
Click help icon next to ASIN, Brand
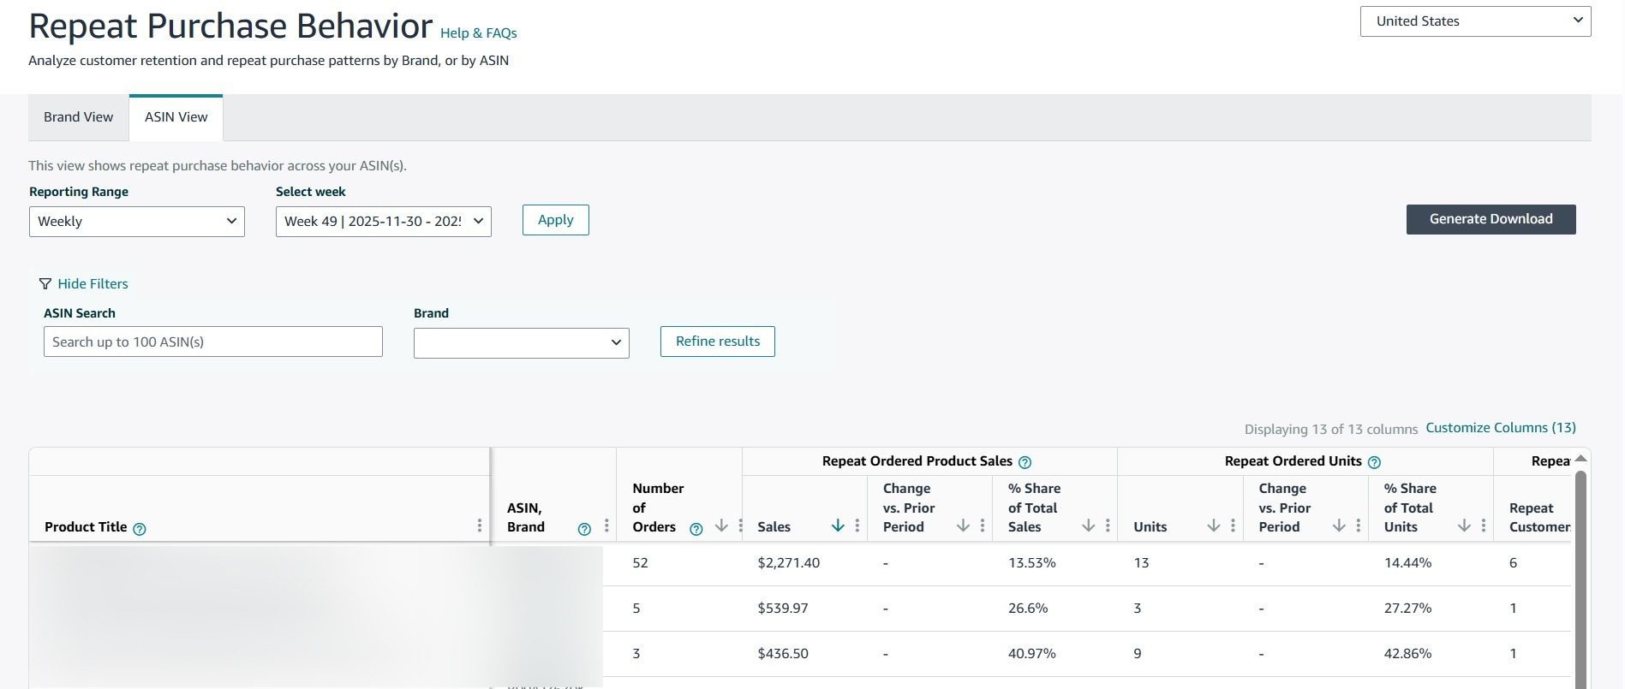coord(584,529)
